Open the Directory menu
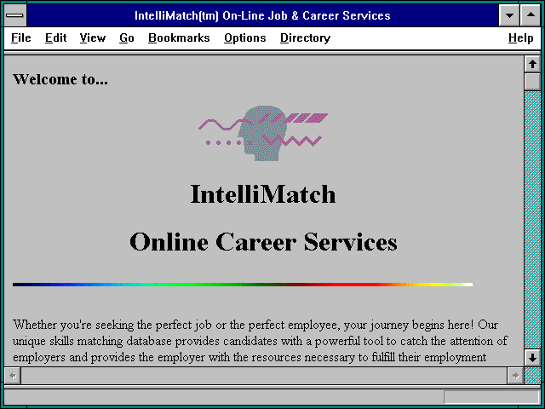 click(305, 37)
